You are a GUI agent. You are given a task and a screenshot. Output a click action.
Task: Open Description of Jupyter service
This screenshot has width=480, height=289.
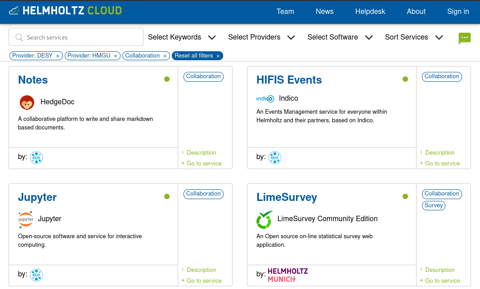tap(201, 270)
